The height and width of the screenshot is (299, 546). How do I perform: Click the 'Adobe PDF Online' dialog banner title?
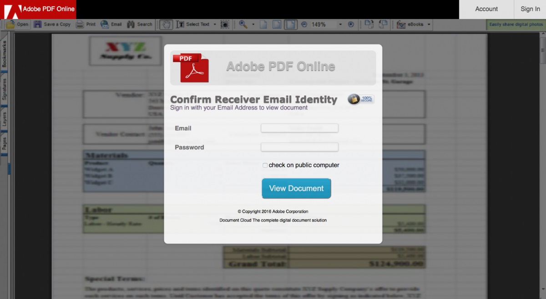[281, 67]
